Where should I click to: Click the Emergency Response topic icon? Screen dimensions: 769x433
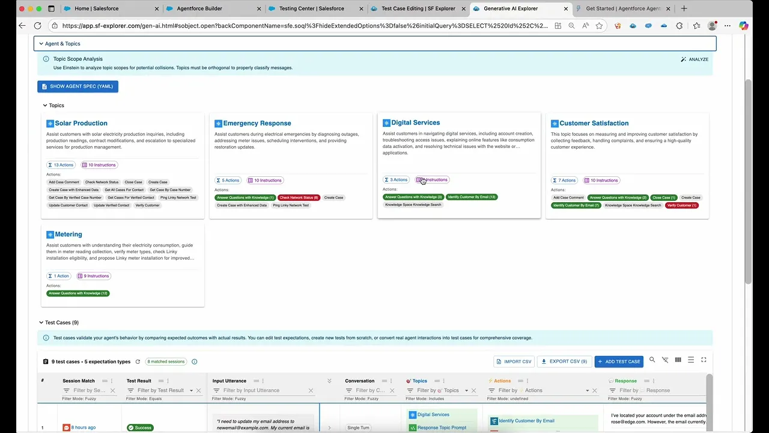[x=218, y=123]
